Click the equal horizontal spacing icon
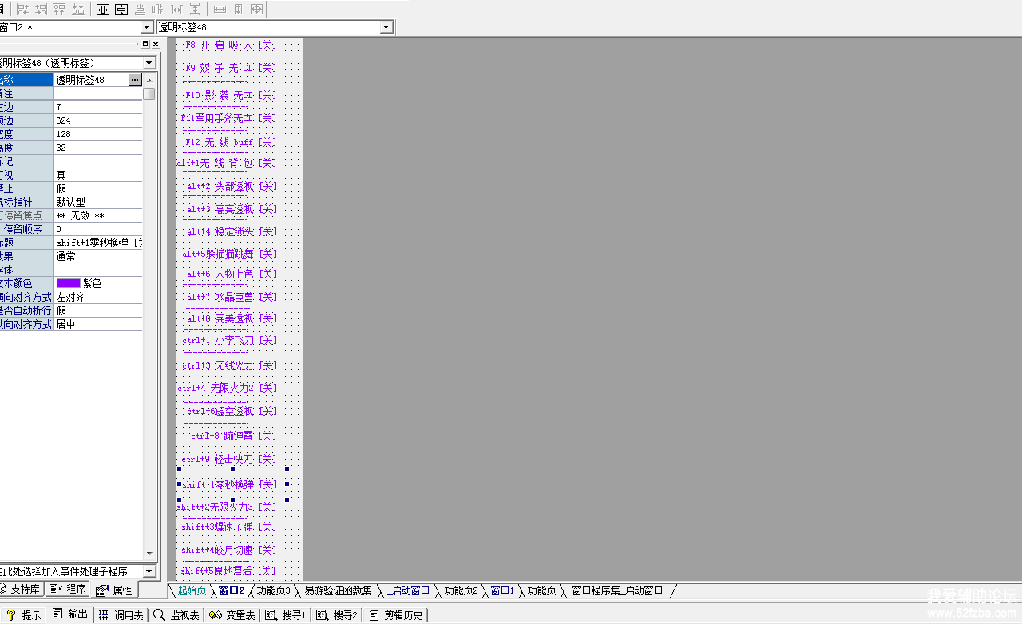Screen dimensions: 1022x624 click(176, 10)
